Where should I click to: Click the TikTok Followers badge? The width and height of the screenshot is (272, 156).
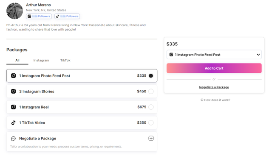[67, 16]
